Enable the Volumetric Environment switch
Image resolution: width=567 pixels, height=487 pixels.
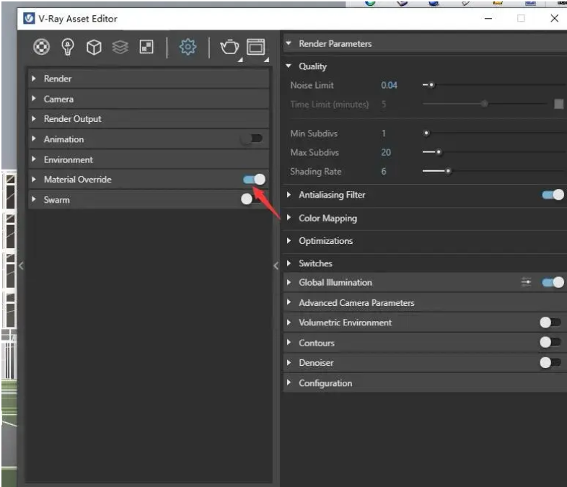click(550, 322)
